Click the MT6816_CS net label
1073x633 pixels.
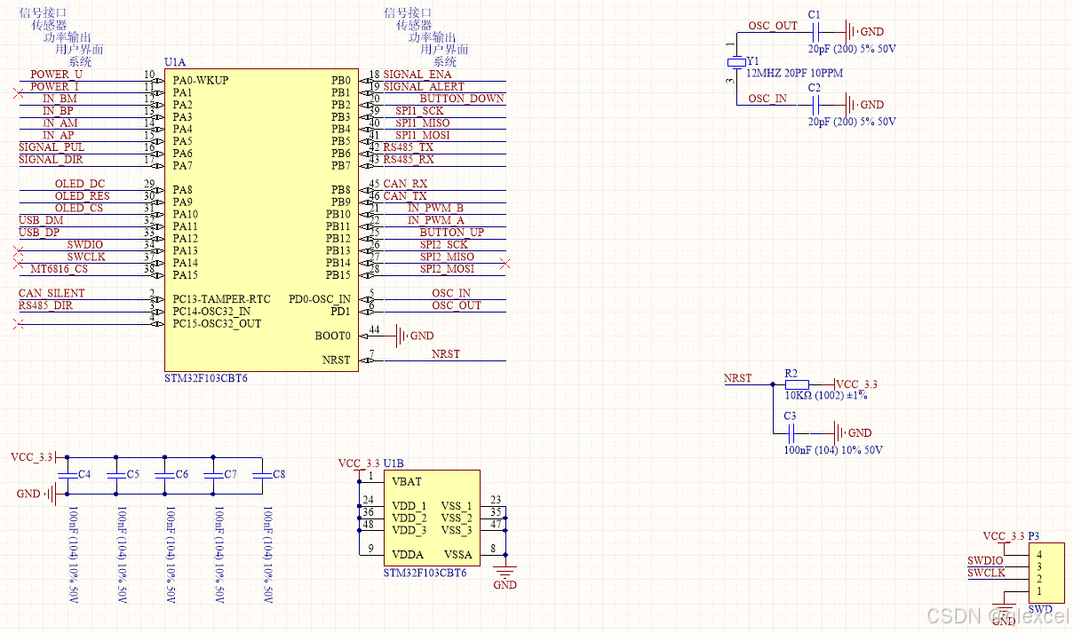tap(60, 269)
